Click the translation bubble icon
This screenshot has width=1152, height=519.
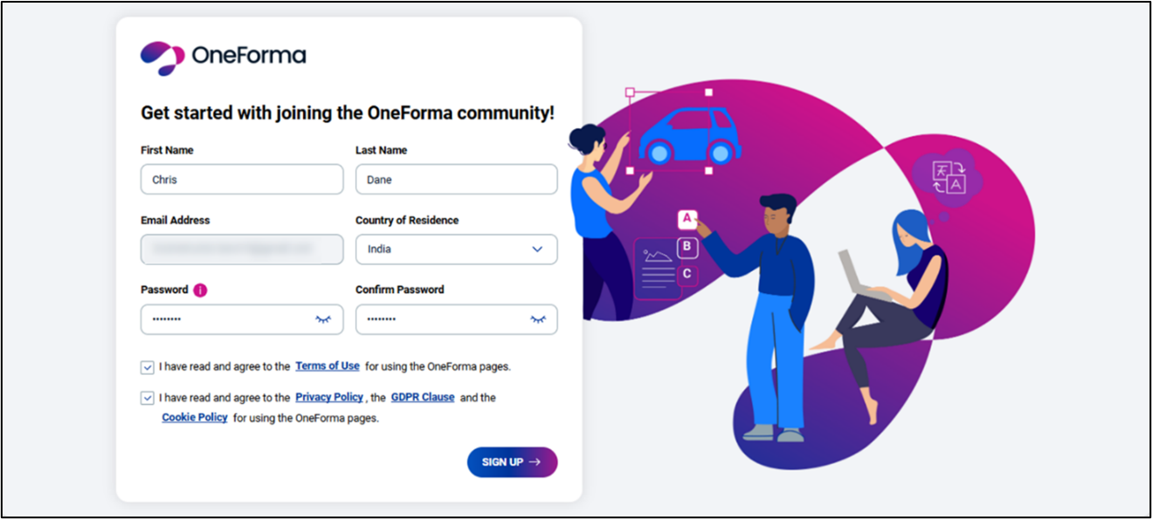[948, 177]
